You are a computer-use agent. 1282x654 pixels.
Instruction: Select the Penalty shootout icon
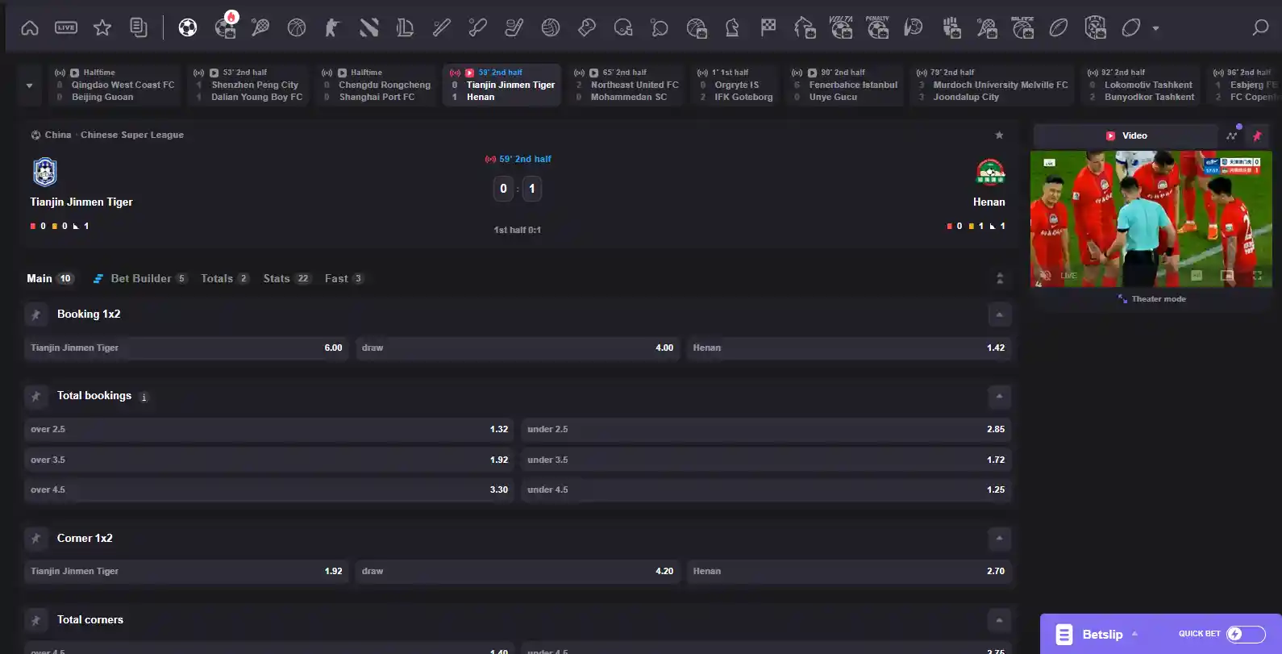point(877,27)
